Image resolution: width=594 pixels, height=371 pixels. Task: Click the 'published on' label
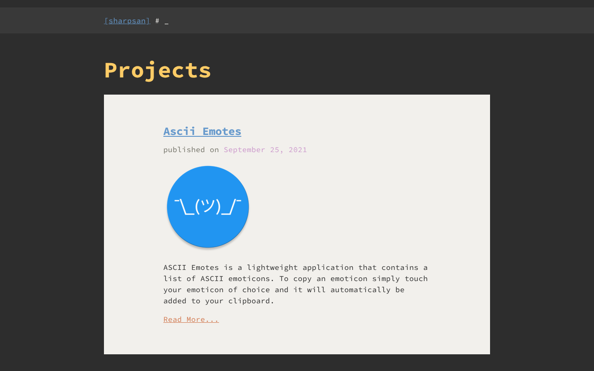191,149
